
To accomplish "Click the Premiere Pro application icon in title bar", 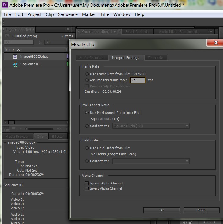I will click(5, 5).
